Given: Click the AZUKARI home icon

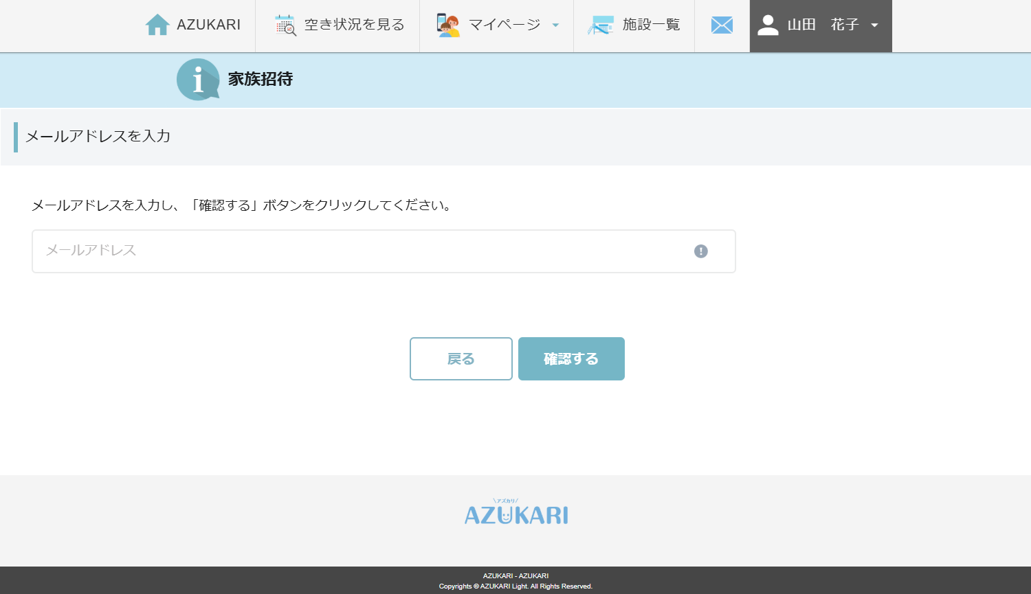Looking at the screenshot, I should point(159,25).
